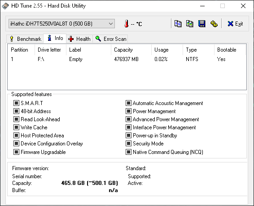Toggle the Device Configuration Overlay checkbox

click(x=16, y=144)
